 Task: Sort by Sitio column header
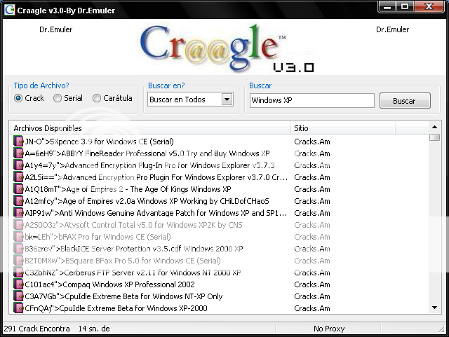(x=343, y=128)
